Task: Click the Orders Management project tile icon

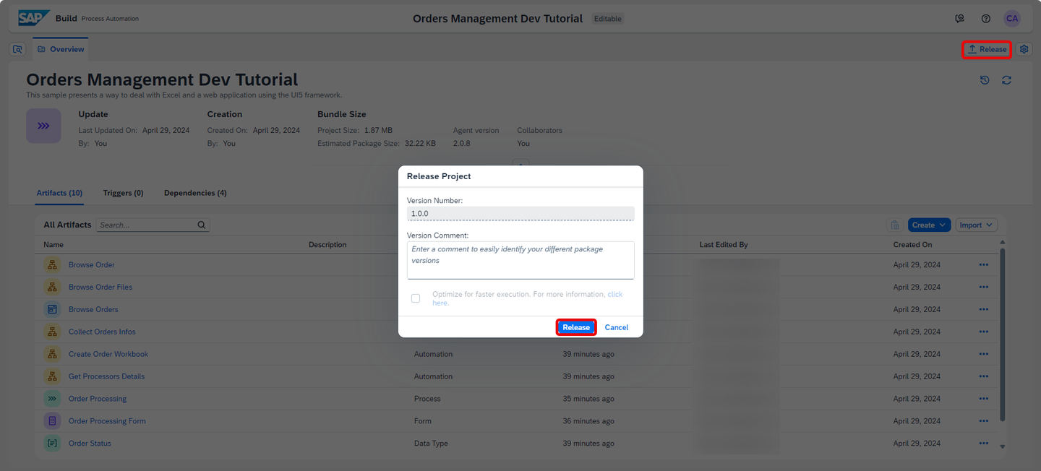Action: point(43,126)
